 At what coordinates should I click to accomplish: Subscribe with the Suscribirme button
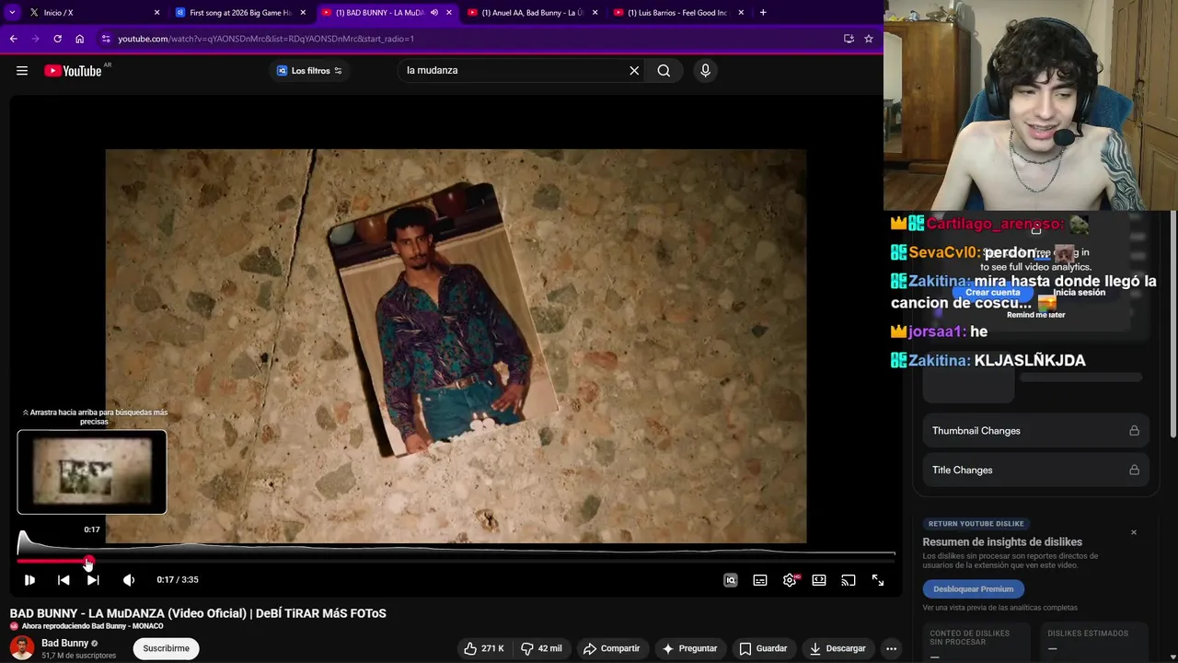(167, 648)
